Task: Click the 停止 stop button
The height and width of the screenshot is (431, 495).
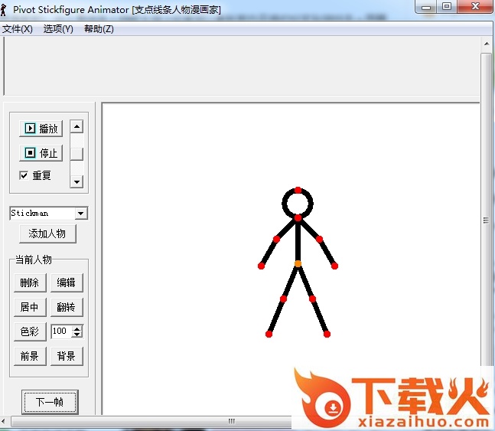Action: [x=41, y=153]
